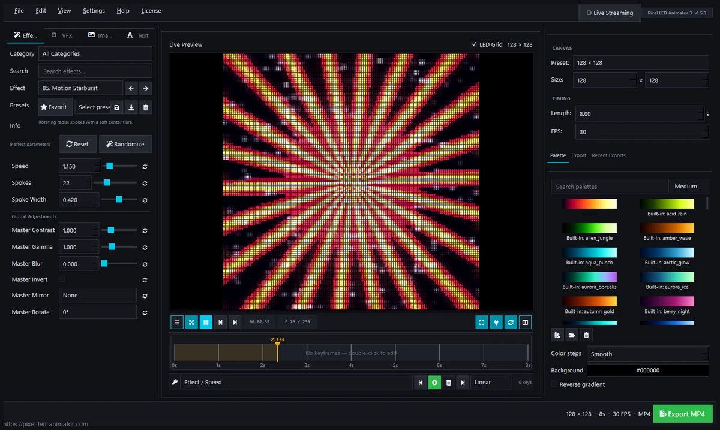This screenshot has height=430, width=720.
Task: Toggle the split-panel layout icon below the preview
Action: pyautogui.click(x=525, y=322)
